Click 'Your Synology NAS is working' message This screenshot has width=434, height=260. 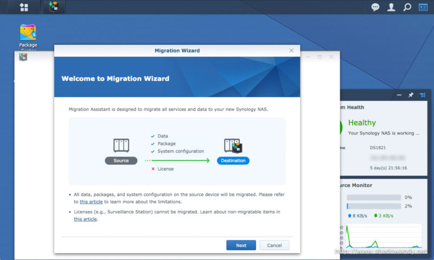point(384,133)
